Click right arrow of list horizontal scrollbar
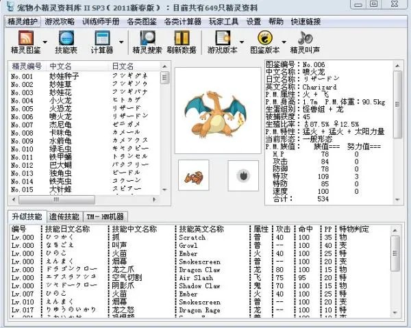This screenshot has width=411, height=328. pyautogui.click(x=155, y=200)
